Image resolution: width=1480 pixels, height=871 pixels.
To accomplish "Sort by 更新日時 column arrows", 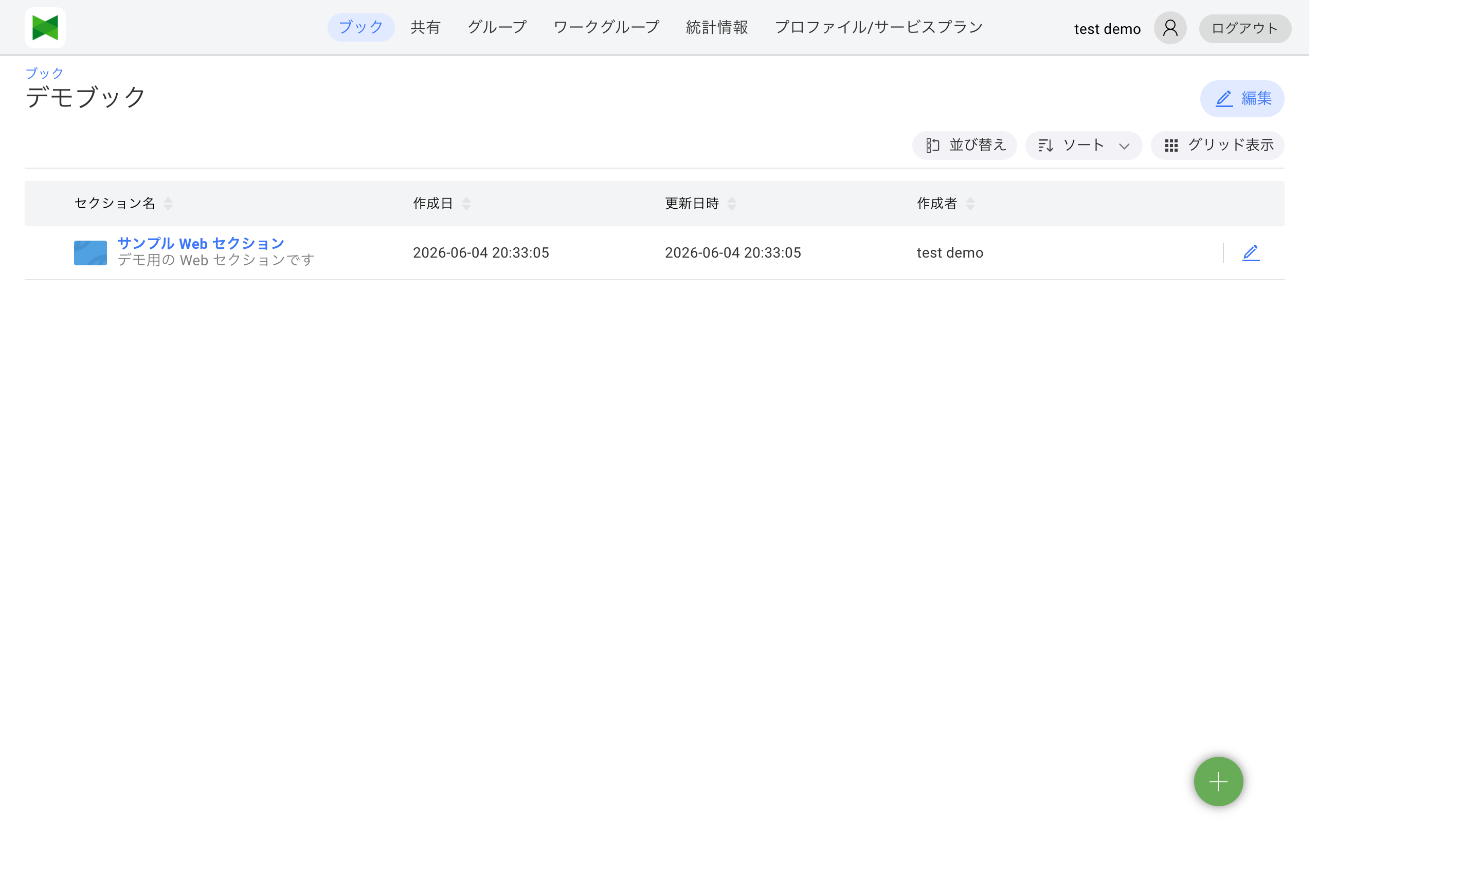I will [x=732, y=203].
